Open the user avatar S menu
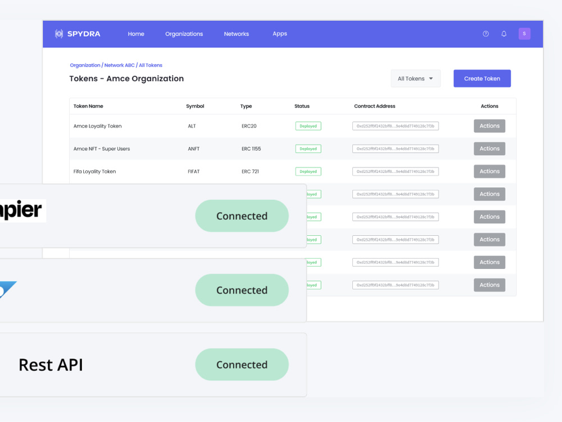The height and width of the screenshot is (422, 562). coord(524,34)
